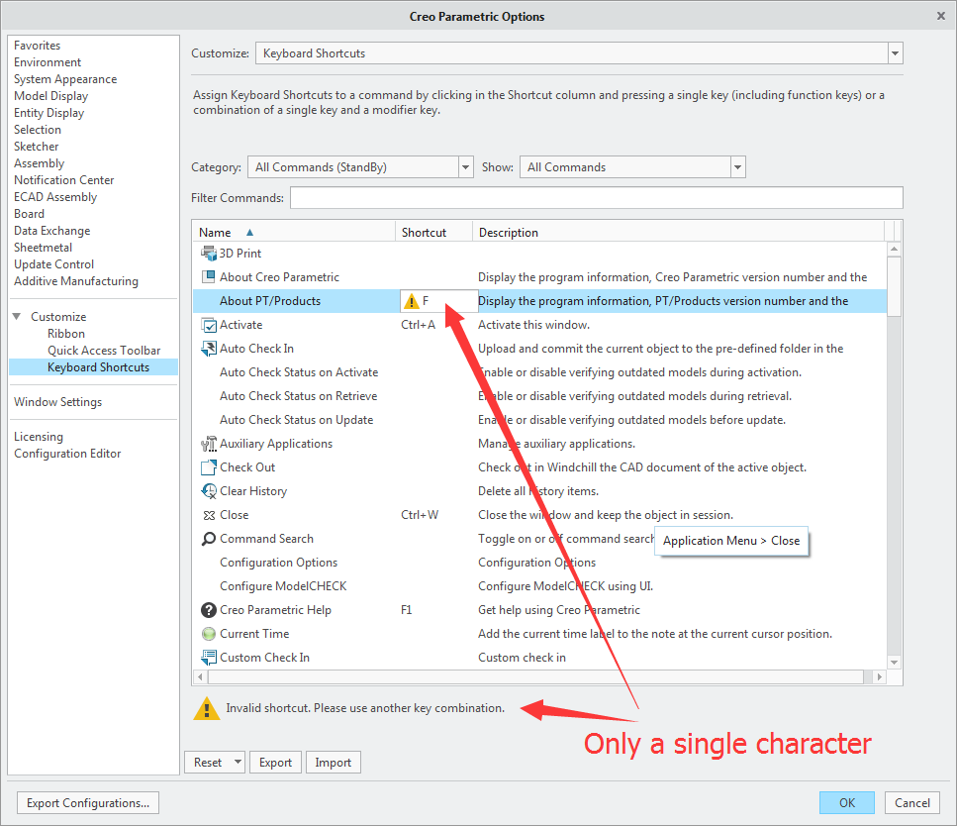Click the Auto Check In icon

click(209, 349)
